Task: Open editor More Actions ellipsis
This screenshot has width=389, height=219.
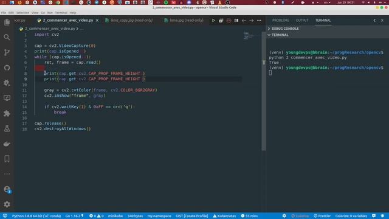Action: point(259,20)
